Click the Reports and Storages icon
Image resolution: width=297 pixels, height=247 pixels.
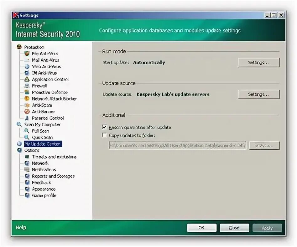[x=27, y=176]
